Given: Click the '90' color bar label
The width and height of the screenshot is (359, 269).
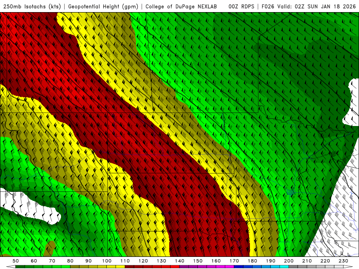Looking at the screenshot, I should tap(88, 261).
